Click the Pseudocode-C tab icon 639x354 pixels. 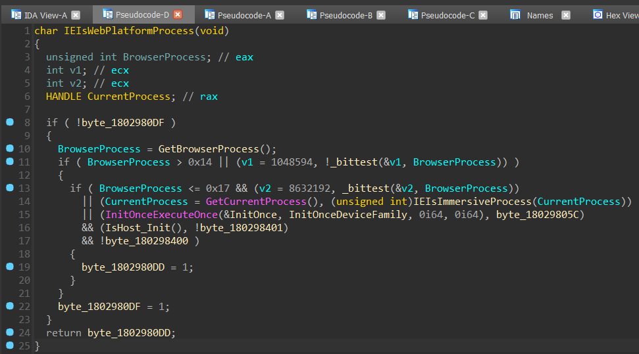[x=413, y=15]
